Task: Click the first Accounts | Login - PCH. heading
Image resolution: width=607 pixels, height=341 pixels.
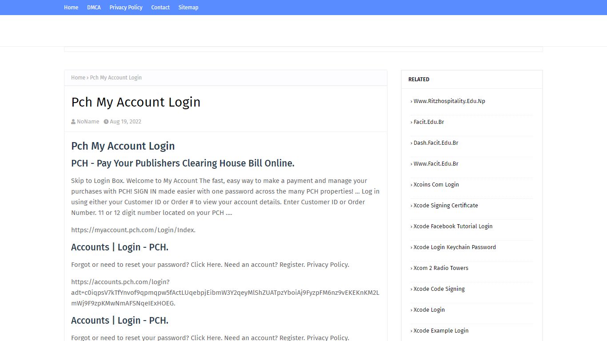Action: pyautogui.click(x=120, y=247)
